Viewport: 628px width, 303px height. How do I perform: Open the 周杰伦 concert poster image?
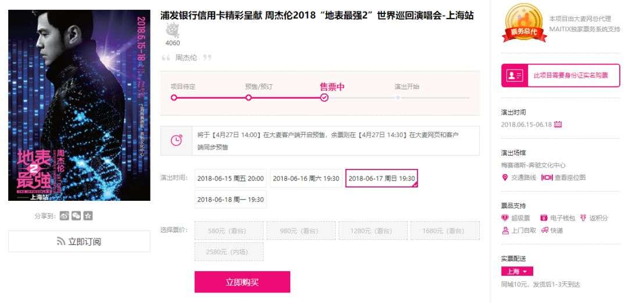coord(79,106)
